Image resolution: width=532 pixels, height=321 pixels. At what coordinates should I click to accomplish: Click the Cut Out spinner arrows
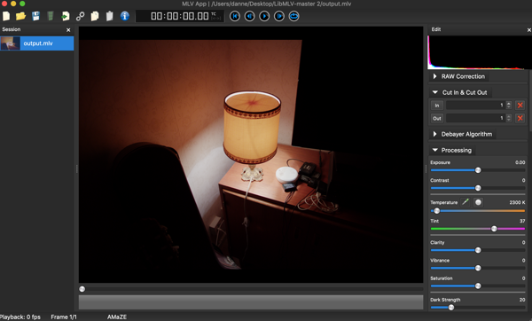[x=508, y=118]
